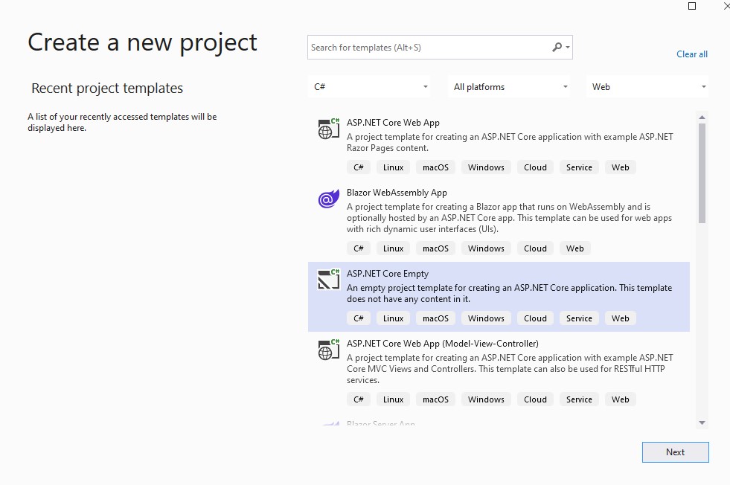Click scrollbar up arrow in template list

coord(702,117)
